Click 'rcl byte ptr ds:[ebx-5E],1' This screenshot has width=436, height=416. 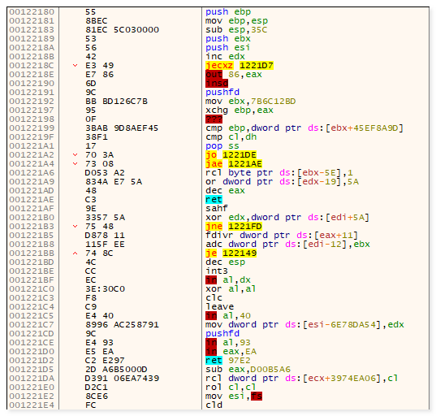[x=279, y=173]
